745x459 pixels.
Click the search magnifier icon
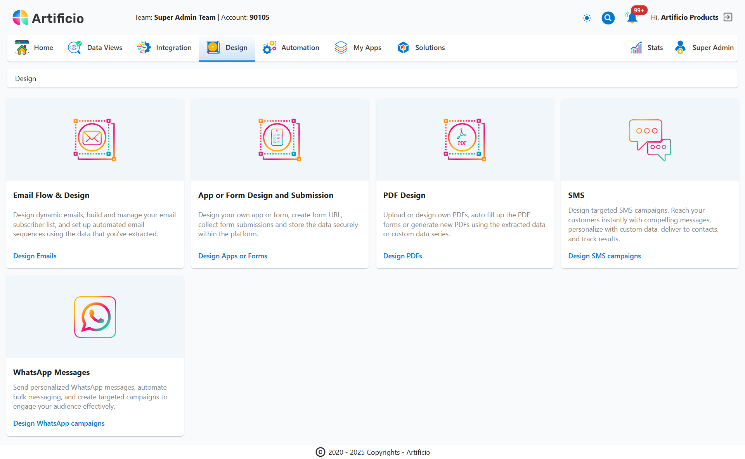pyautogui.click(x=608, y=18)
